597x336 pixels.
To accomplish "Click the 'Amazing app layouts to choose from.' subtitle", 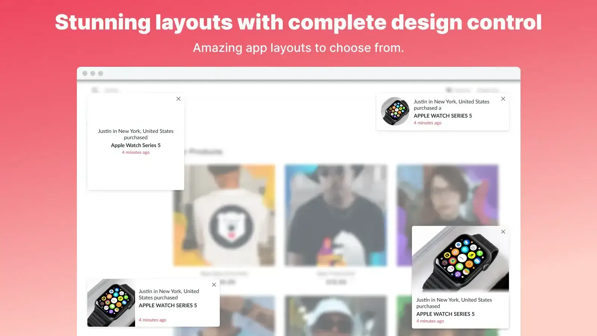I will [298, 48].
